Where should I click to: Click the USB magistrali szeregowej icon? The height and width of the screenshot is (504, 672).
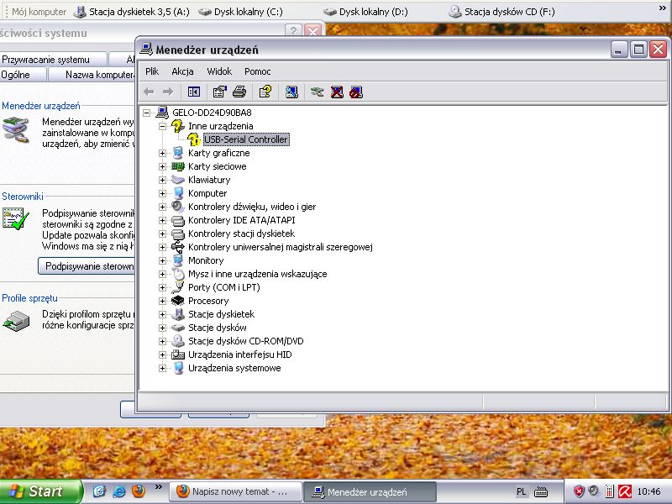(x=178, y=247)
